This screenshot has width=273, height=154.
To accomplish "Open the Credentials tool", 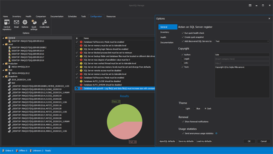I will click(x=44, y=24).
